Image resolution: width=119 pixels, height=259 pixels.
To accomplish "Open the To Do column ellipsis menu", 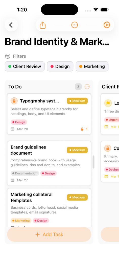I will point(87,87).
